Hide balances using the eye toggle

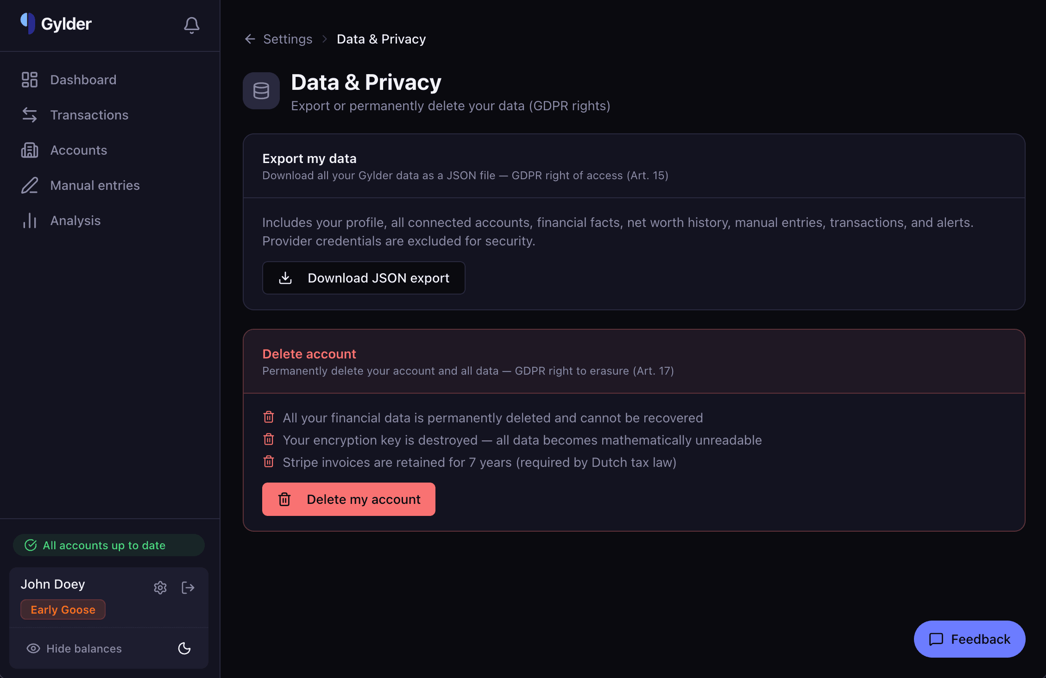click(x=32, y=648)
